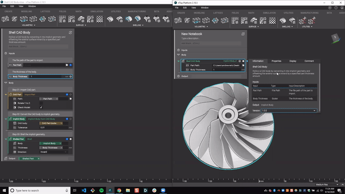This screenshot has height=194, width=345.
Task: Click the first Shelling icon in left window
Action: (110, 19)
